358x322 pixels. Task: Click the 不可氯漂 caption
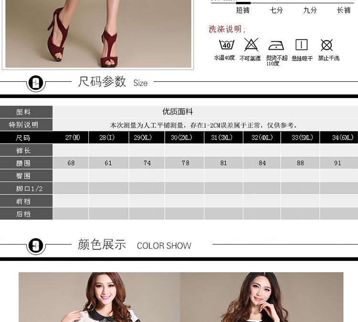tap(250, 58)
